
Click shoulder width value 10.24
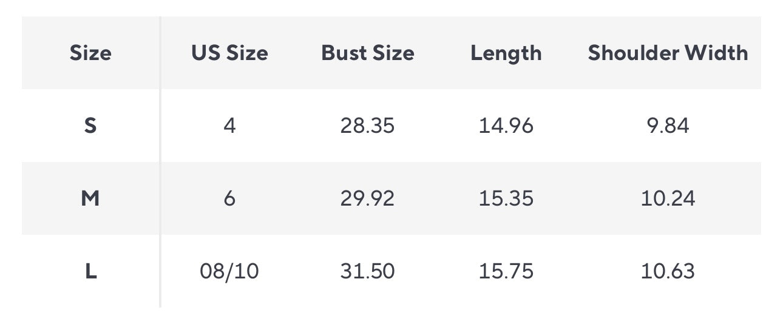tap(668, 198)
